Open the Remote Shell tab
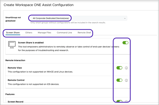The height and width of the screenshot is (105, 159). [x=84, y=33]
